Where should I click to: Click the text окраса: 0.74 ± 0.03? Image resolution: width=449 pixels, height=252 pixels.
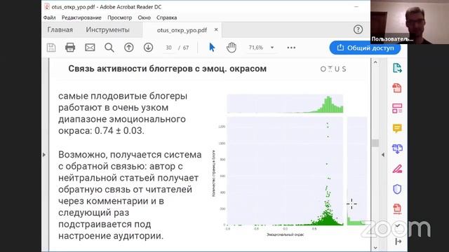[x=101, y=131]
